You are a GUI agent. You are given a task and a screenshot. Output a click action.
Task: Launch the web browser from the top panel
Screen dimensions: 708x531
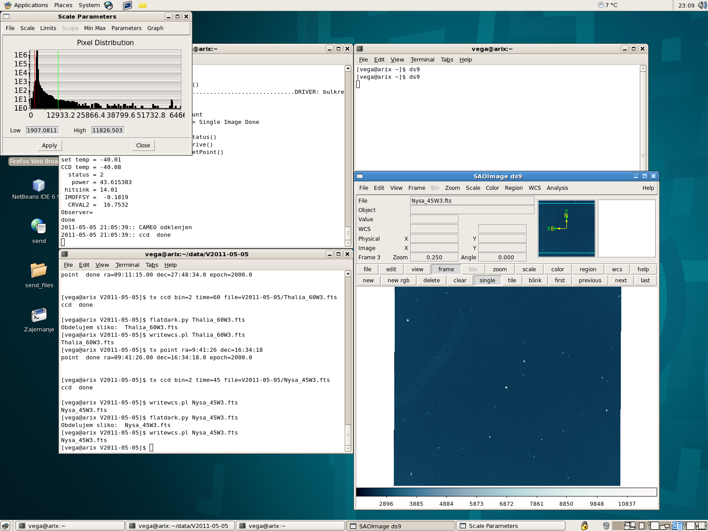(108, 5)
